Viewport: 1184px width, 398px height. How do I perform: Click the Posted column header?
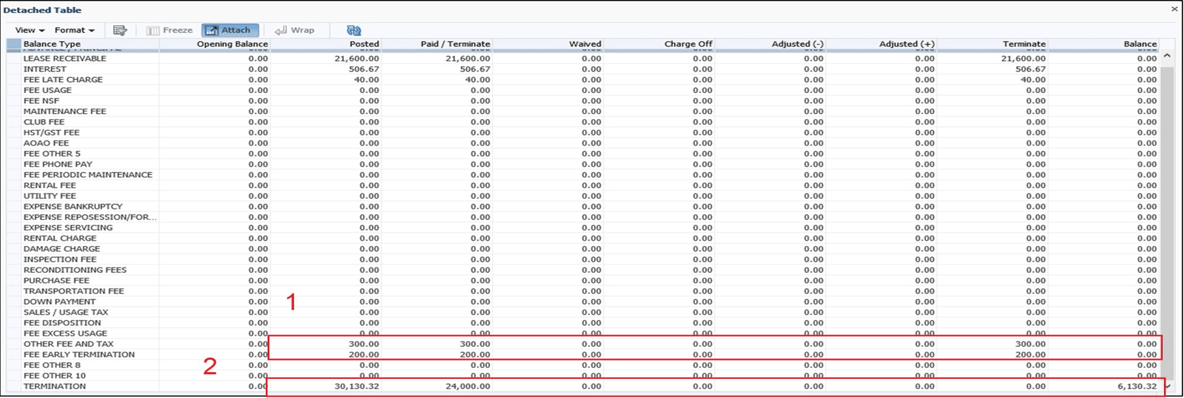[x=325, y=44]
